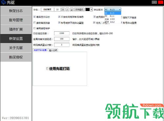
Task: Enable 强制TCP连接 checkbox
Action: [x=122, y=17]
